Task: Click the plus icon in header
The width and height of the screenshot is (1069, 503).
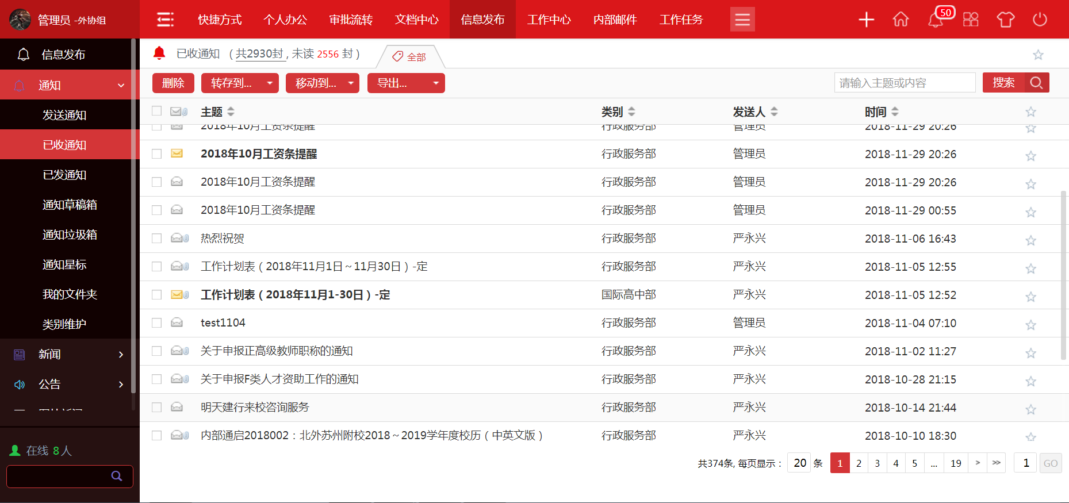Action: 866,20
